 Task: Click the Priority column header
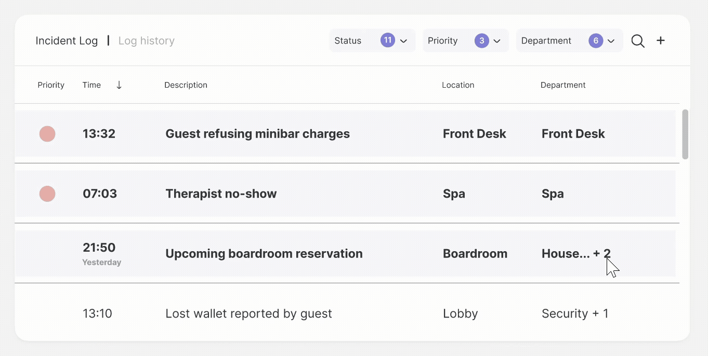(51, 85)
